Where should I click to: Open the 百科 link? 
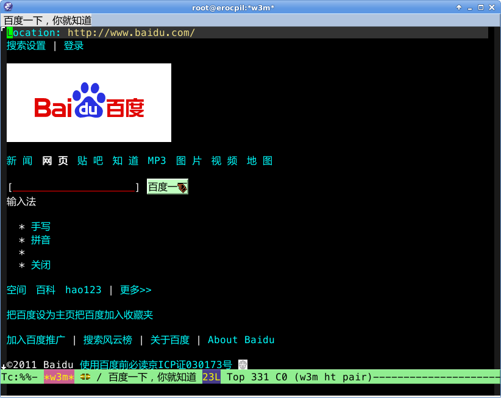pos(46,290)
